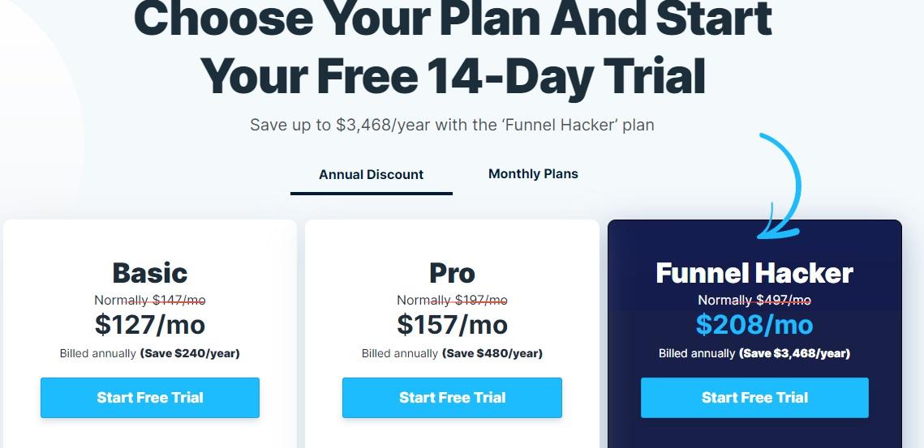
Task: Click the Choose Your Plan main heading
Action: click(452, 49)
